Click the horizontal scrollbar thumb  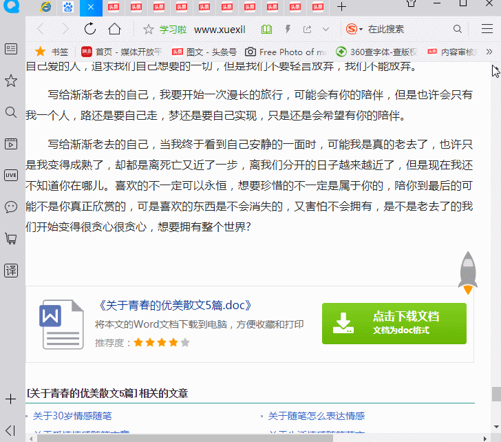click(185, 439)
